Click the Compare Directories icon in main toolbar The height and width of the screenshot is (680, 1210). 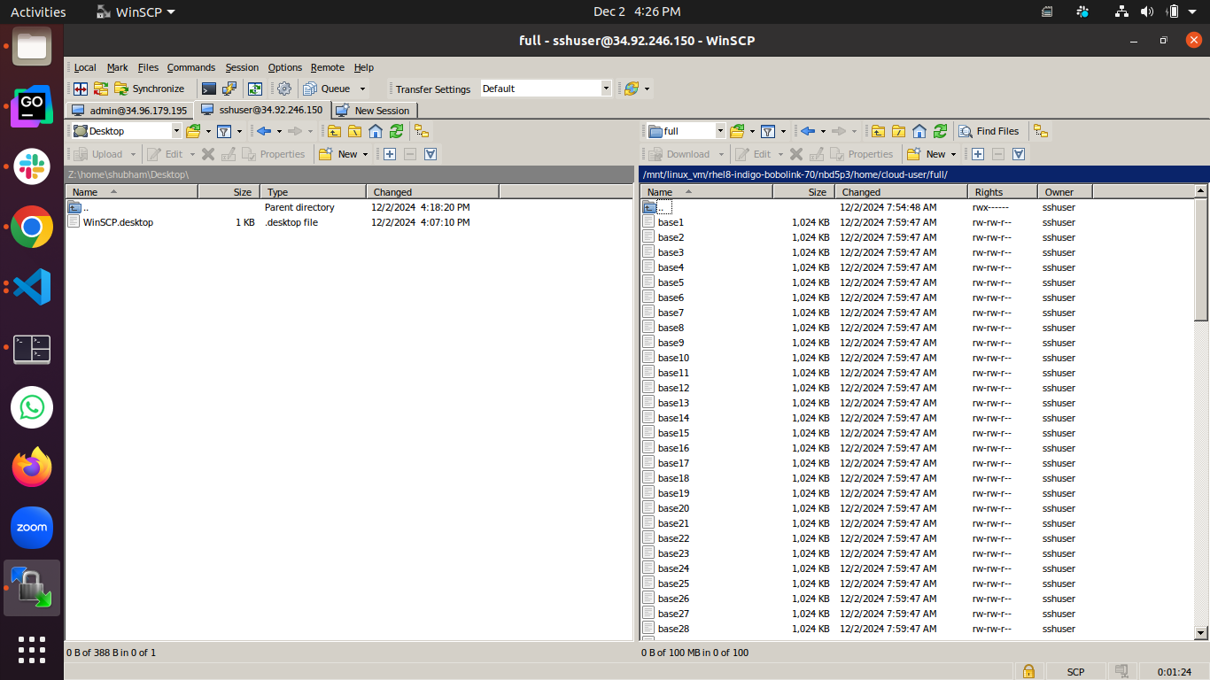[x=81, y=89]
